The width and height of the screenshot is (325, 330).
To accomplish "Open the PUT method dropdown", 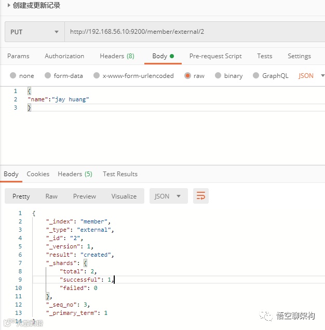I will coord(35,32).
